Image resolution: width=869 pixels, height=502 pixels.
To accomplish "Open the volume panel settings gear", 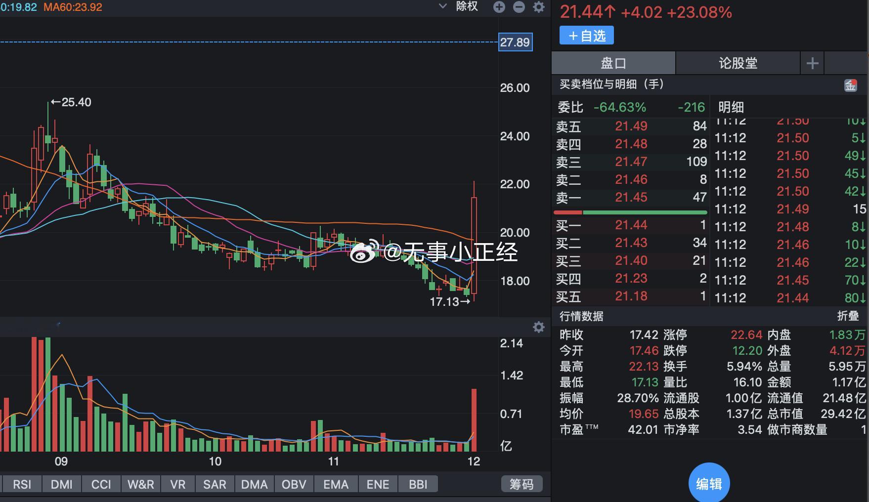I will pyautogui.click(x=538, y=327).
